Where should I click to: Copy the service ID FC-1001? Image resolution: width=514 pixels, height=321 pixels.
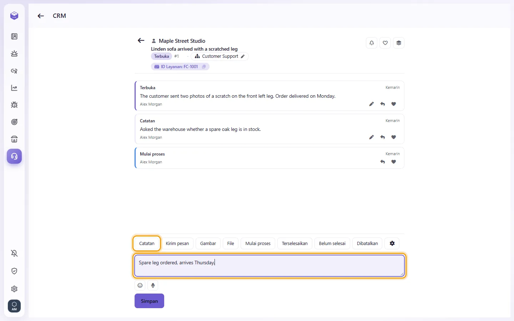coord(204,67)
